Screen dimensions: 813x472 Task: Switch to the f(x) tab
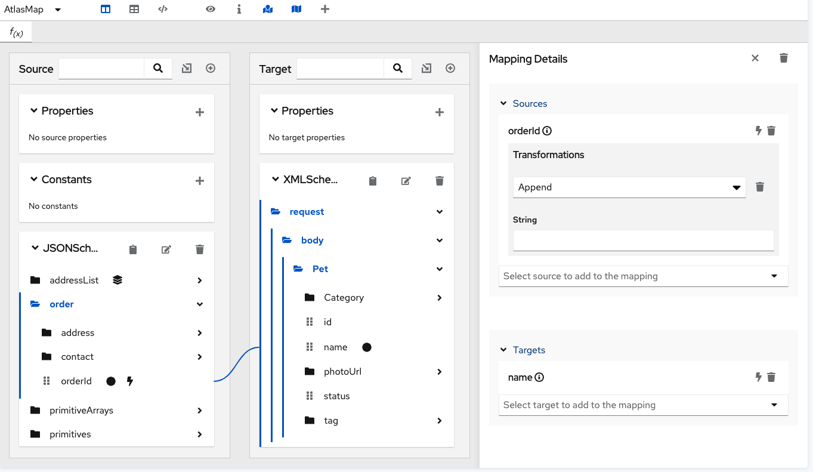tap(15, 32)
